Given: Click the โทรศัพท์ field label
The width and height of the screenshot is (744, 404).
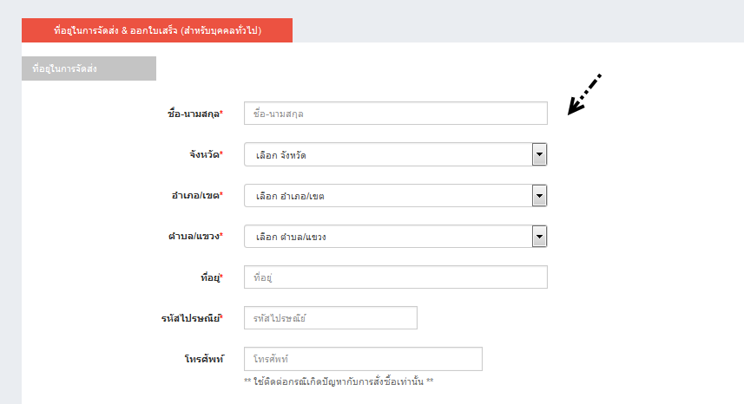Looking at the screenshot, I should (204, 359).
